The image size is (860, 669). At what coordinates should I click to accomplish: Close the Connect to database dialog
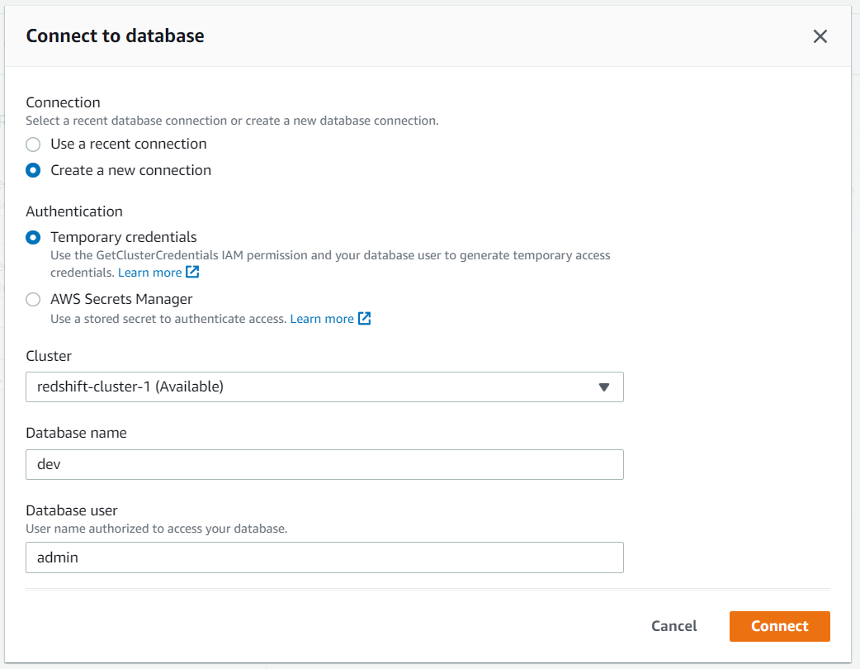tap(820, 36)
